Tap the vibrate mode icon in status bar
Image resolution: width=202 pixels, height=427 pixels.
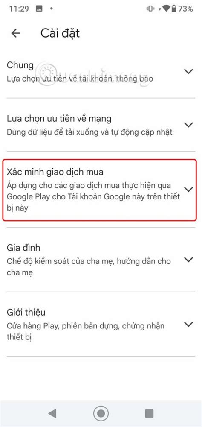click(x=150, y=9)
